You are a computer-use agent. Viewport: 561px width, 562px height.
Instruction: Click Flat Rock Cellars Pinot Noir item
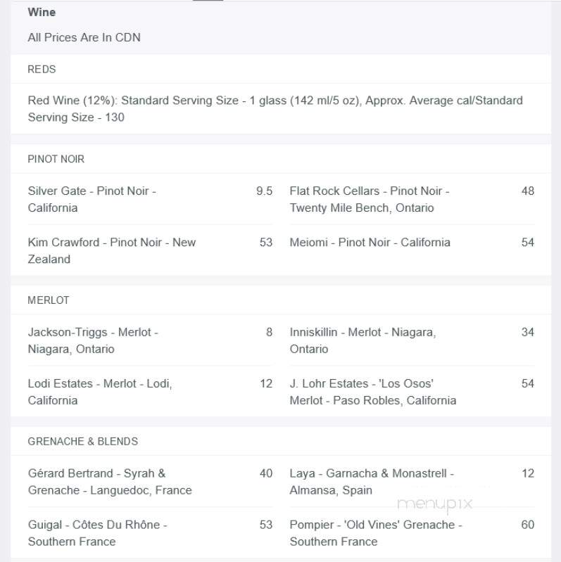pos(412,199)
